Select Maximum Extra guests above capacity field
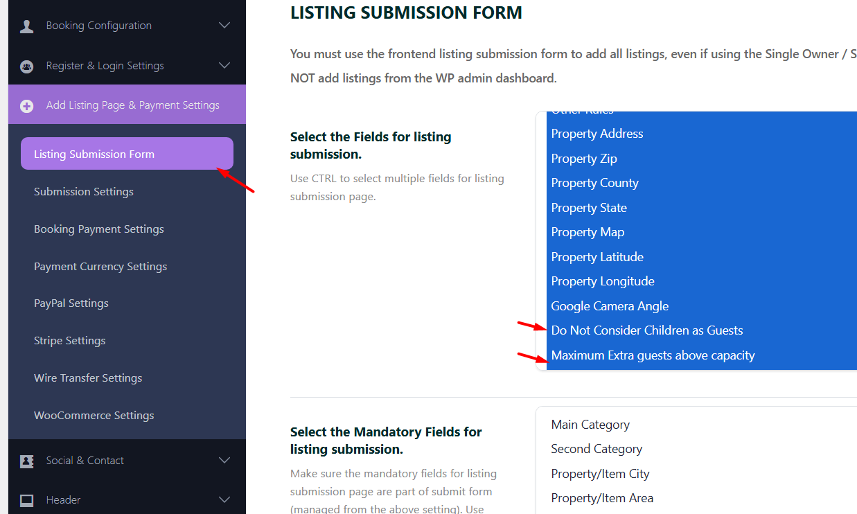Viewport: 857px width, 514px height. pyautogui.click(x=653, y=355)
